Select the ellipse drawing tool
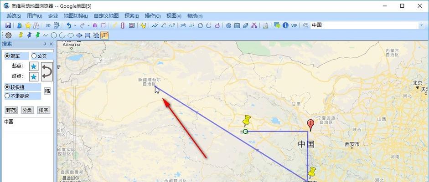429x182 pixels. (x=71, y=35)
